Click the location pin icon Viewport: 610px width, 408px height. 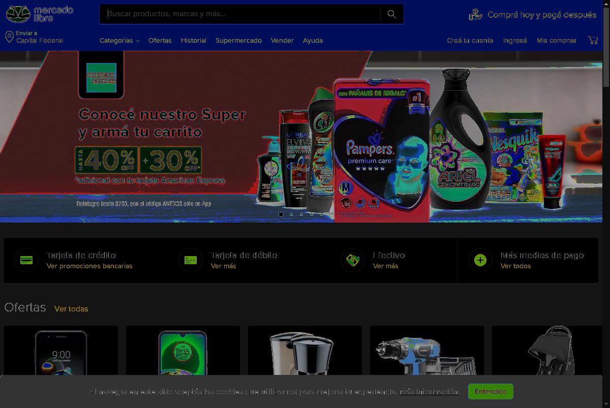coord(9,37)
